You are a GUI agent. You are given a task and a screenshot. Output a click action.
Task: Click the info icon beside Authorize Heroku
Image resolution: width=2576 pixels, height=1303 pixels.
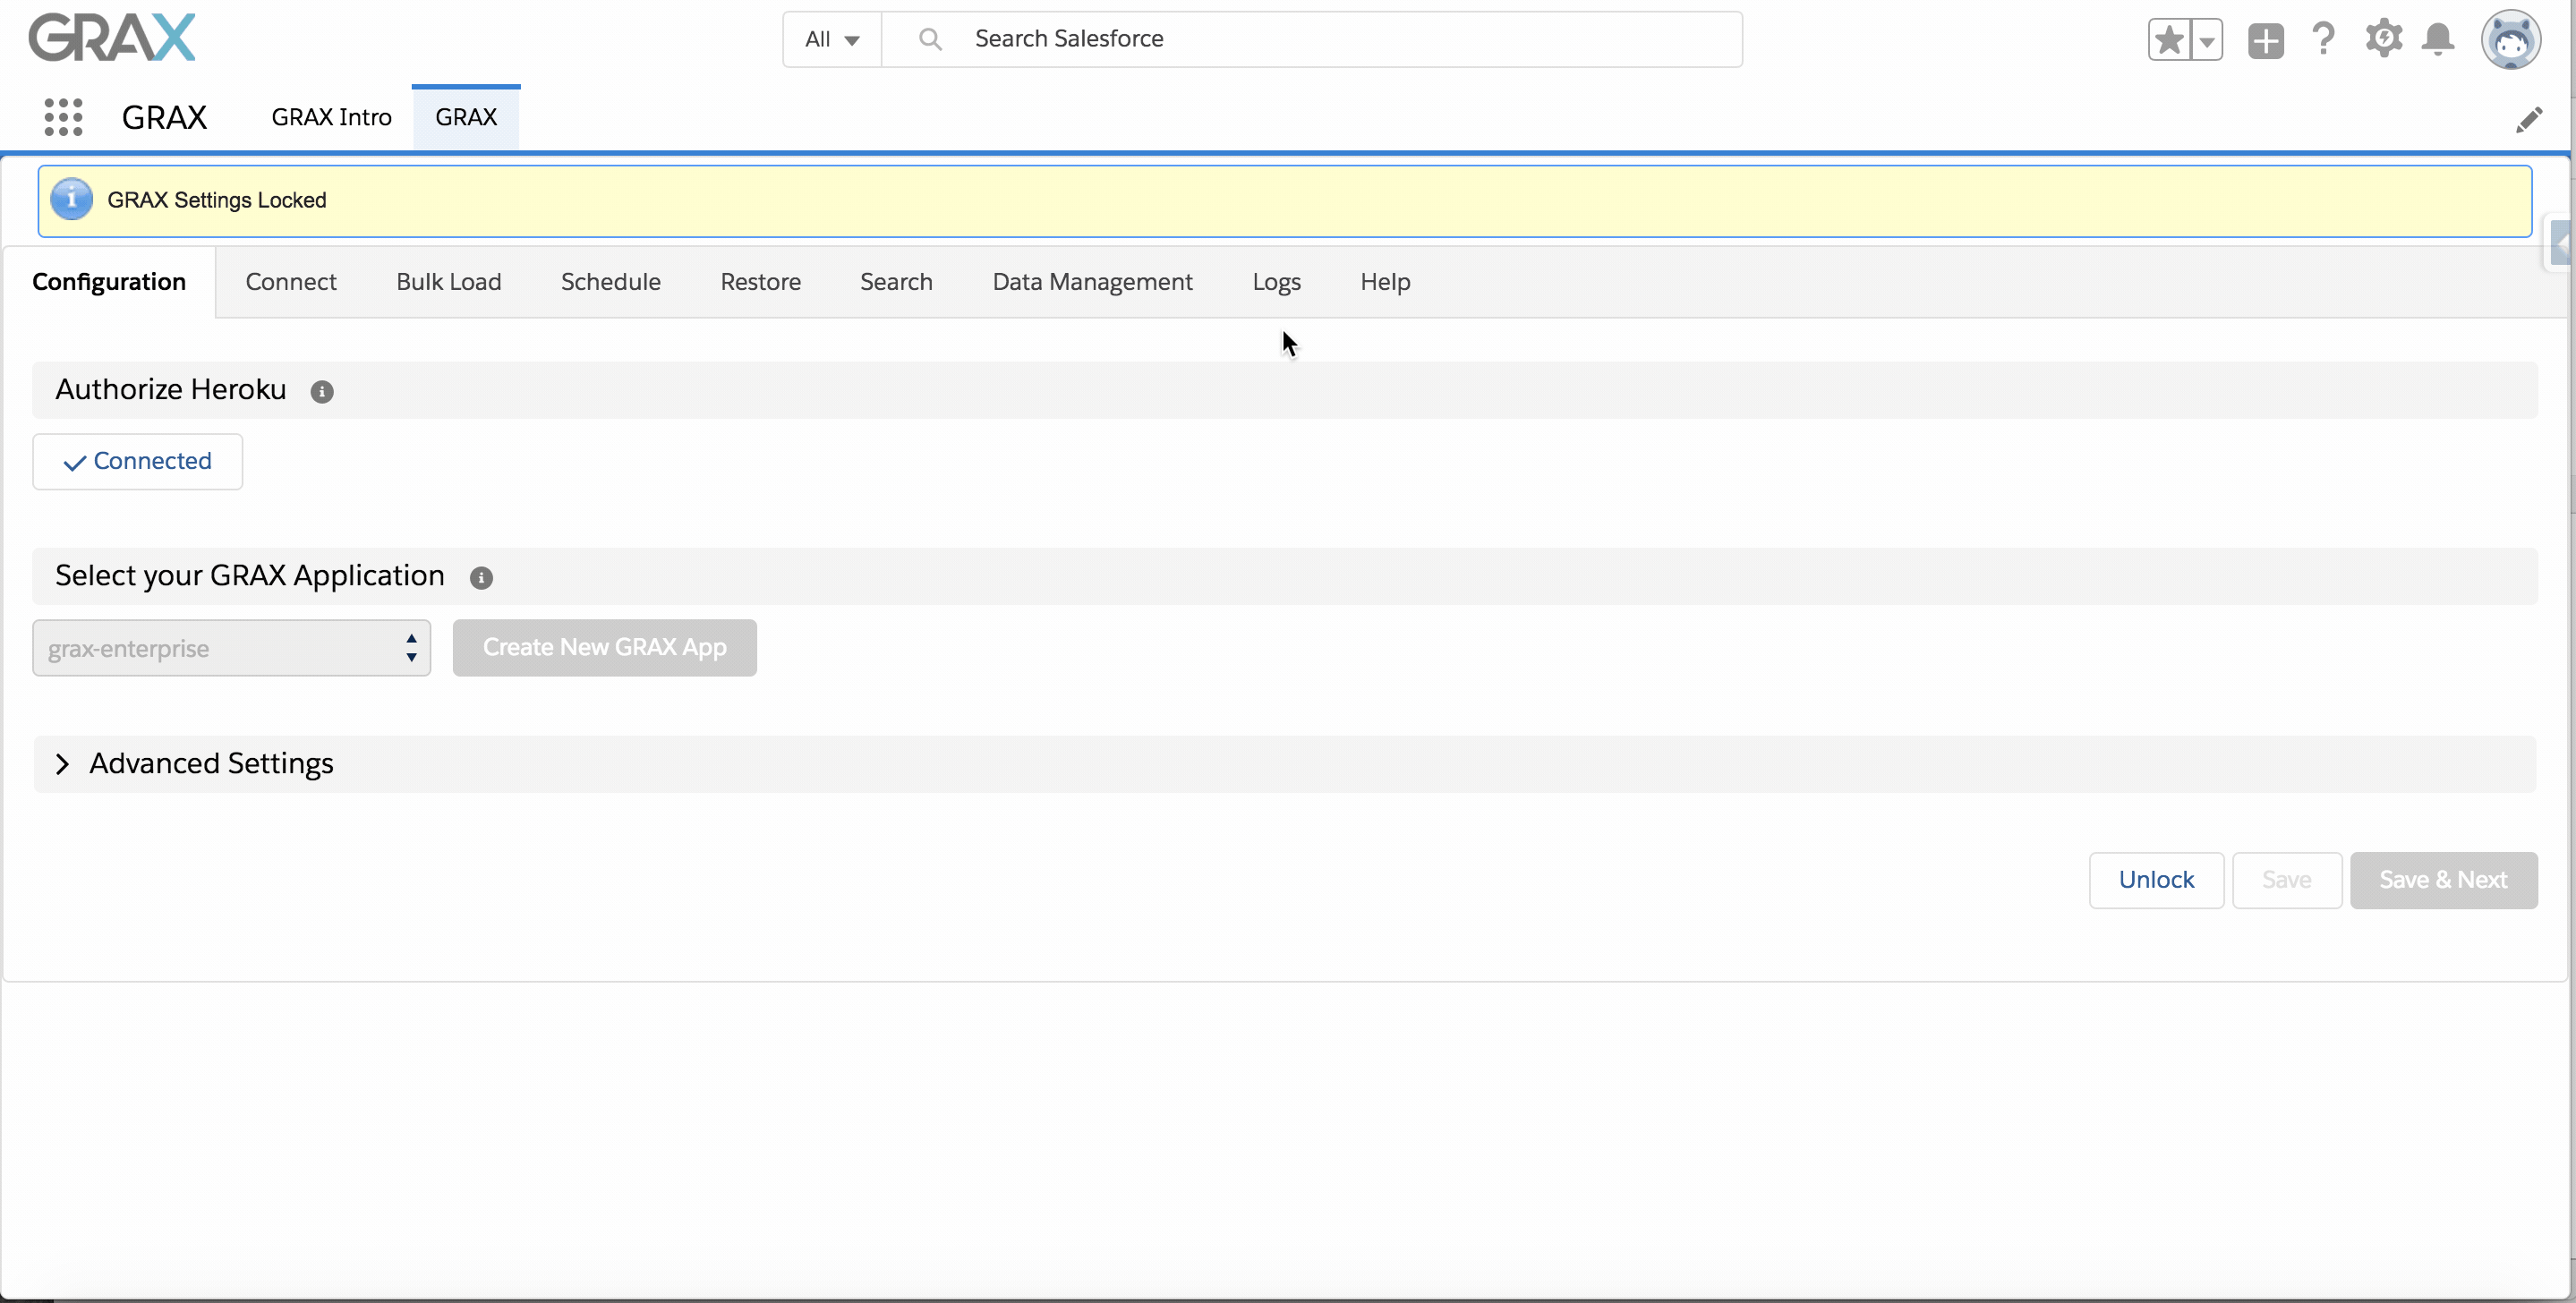[x=321, y=392]
